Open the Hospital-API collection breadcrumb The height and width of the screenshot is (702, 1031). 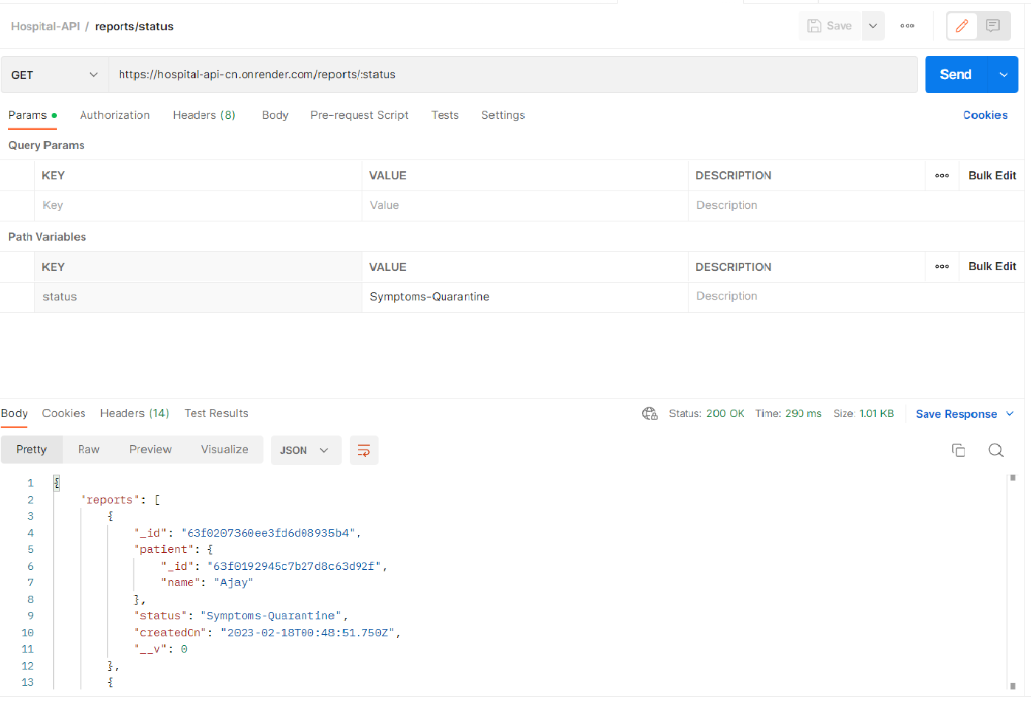tap(45, 27)
